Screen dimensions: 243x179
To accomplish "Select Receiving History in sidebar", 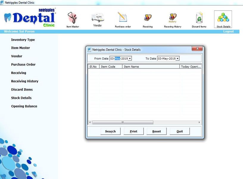I will click(25, 81).
